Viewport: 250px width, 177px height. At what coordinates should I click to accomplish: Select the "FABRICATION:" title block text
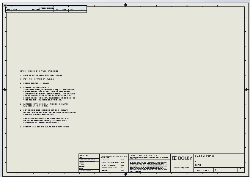pyautogui.click(x=205, y=157)
